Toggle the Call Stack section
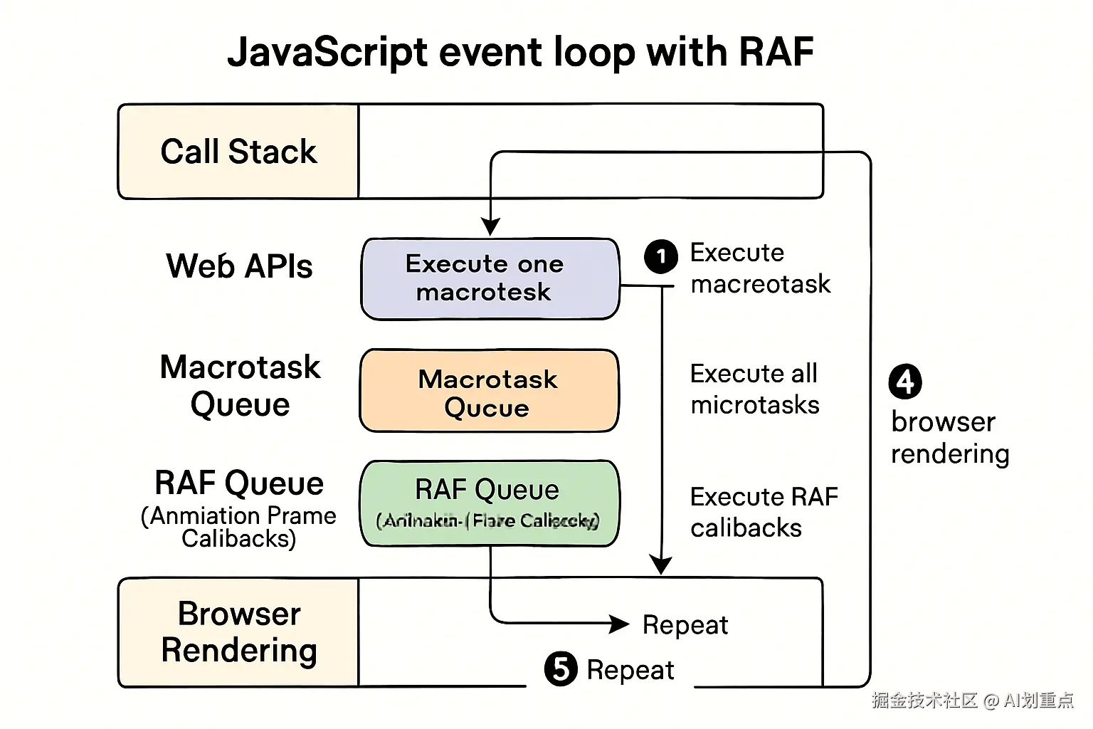The height and width of the screenshot is (729, 1093). (x=238, y=150)
